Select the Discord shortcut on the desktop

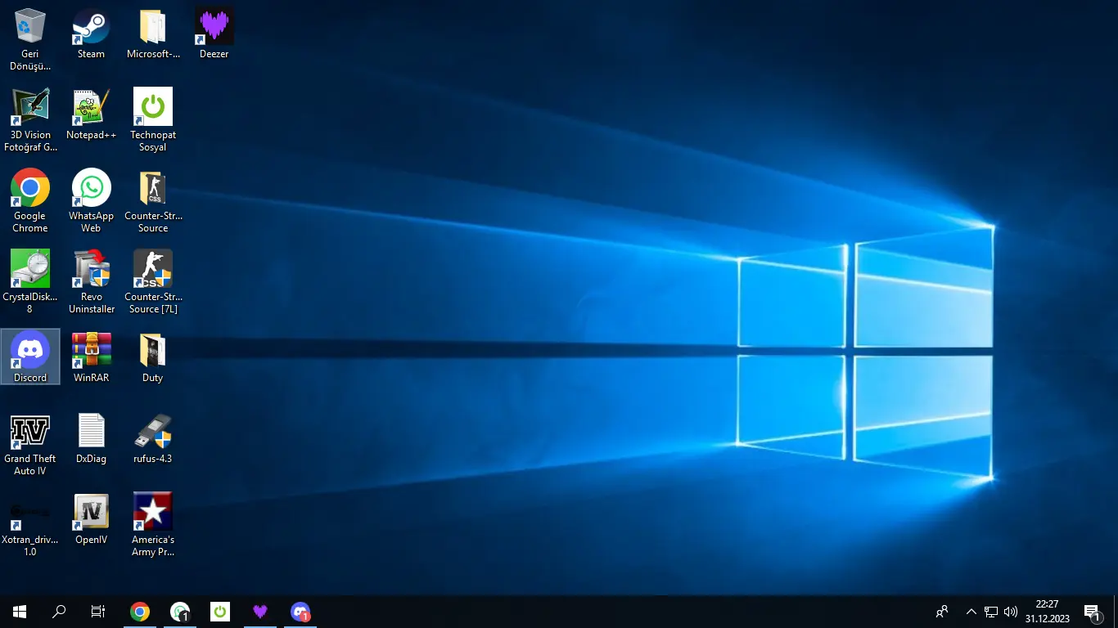[30, 357]
